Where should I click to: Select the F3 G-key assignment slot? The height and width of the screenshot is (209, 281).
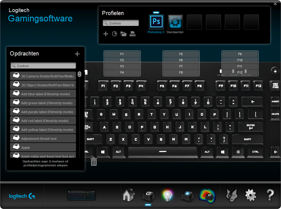coord(122,66)
